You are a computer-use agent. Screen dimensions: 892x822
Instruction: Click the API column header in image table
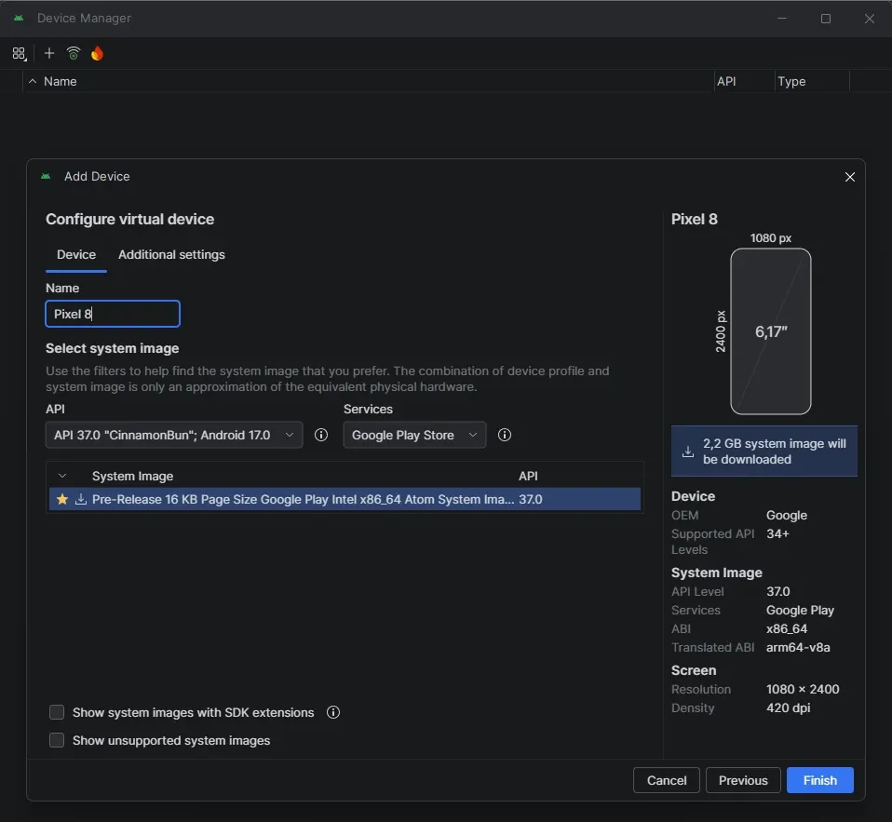(528, 476)
